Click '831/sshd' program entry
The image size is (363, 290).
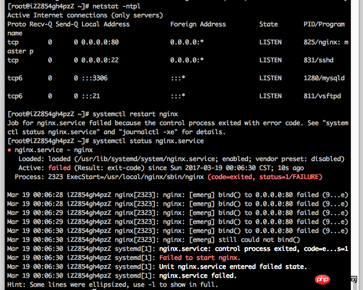click(319, 60)
